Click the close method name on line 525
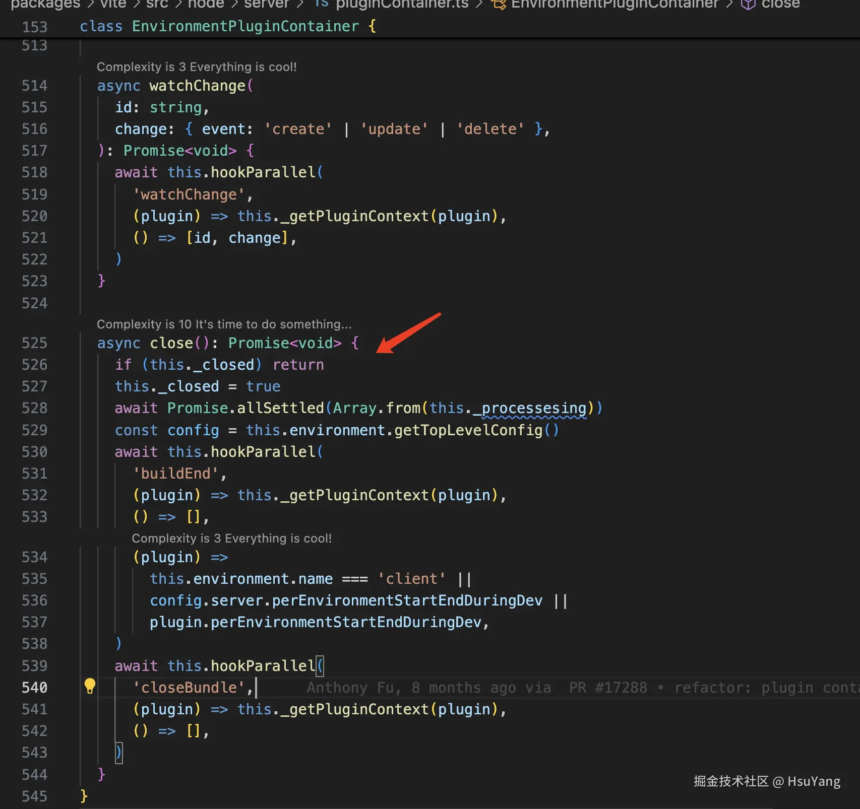 [171, 343]
